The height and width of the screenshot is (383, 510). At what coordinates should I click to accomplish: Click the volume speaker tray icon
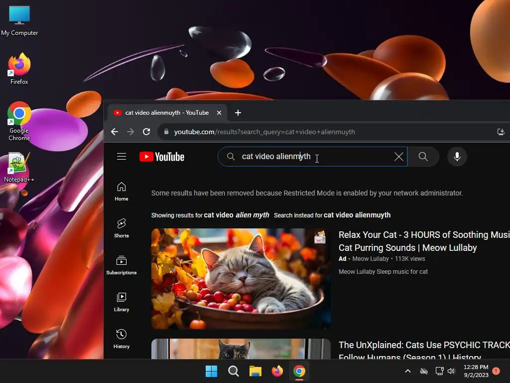(x=451, y=371)
